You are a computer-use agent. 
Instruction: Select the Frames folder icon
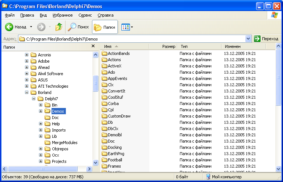tap(104, 166)
